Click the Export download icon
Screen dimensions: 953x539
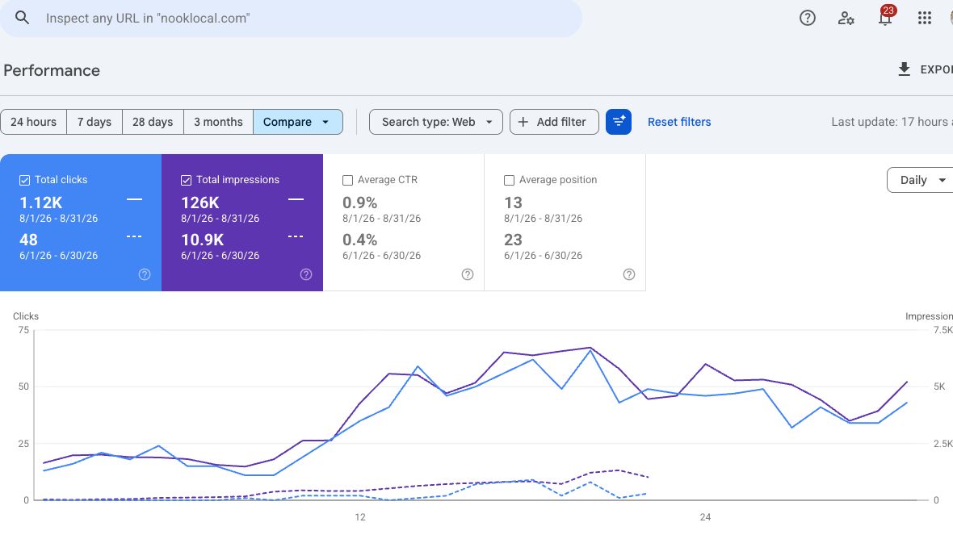[905, 69]
